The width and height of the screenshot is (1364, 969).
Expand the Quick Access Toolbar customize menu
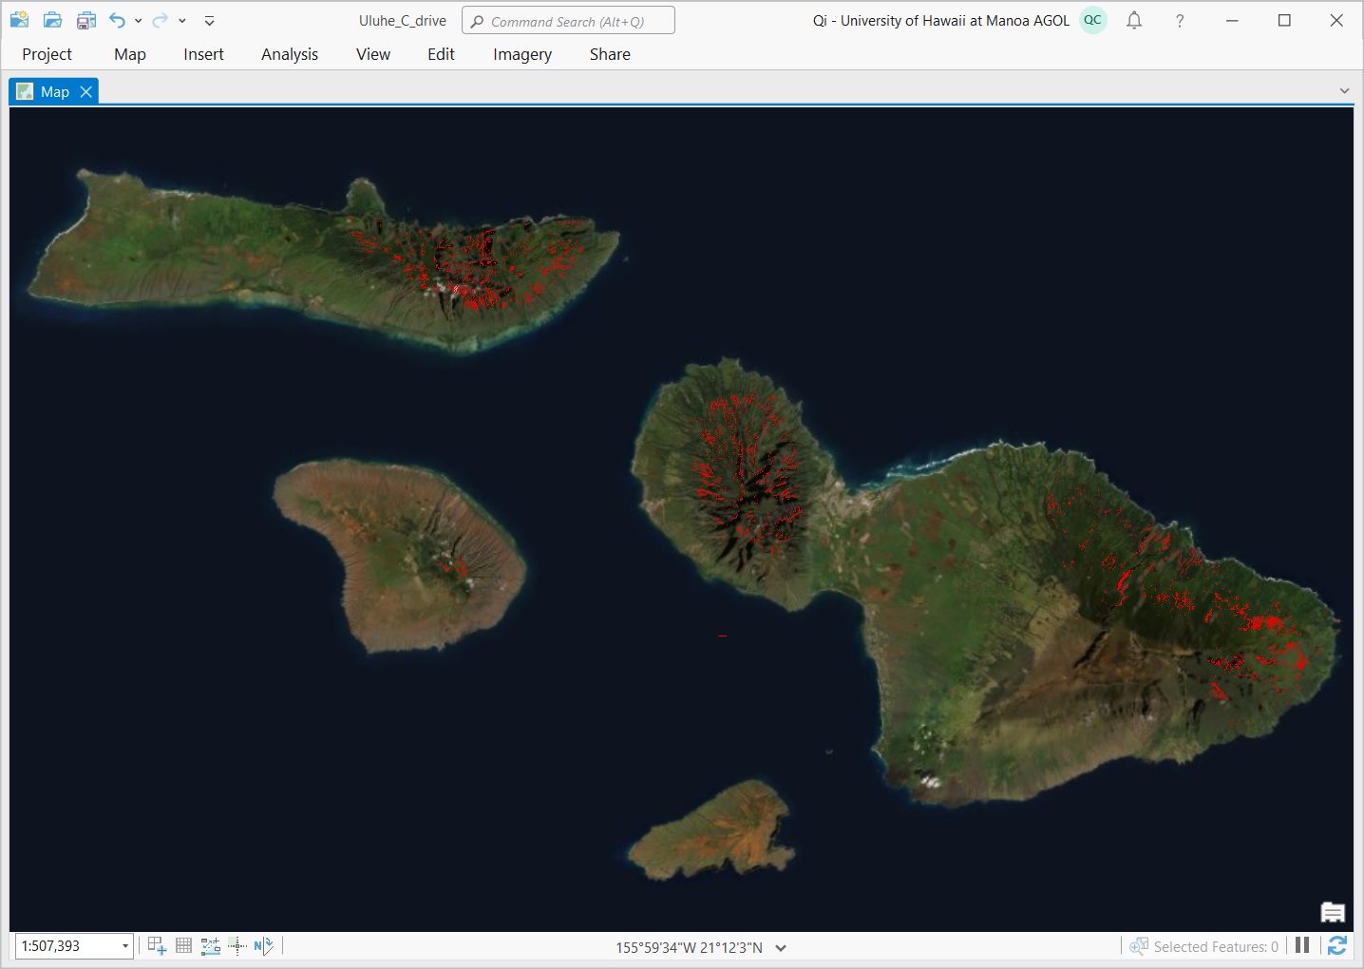click(210, 21)
